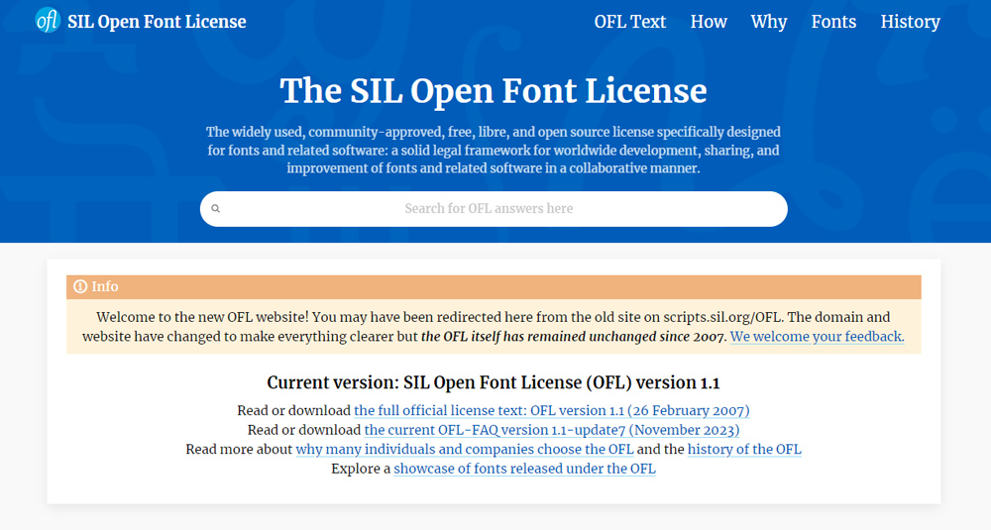This screenshot has width=991, height=530.
Task: Click 'The SIL Open Font License' main heading
Action: tap(494, 90)
